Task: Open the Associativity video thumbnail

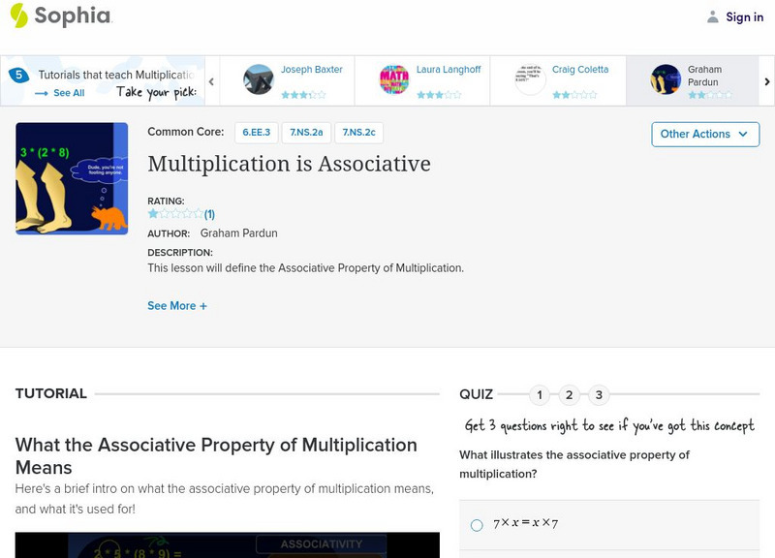Action: coord(223,547)
